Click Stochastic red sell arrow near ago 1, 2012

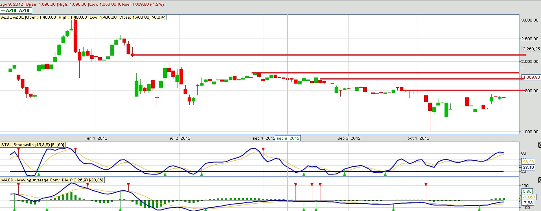[x=263, y=150]
